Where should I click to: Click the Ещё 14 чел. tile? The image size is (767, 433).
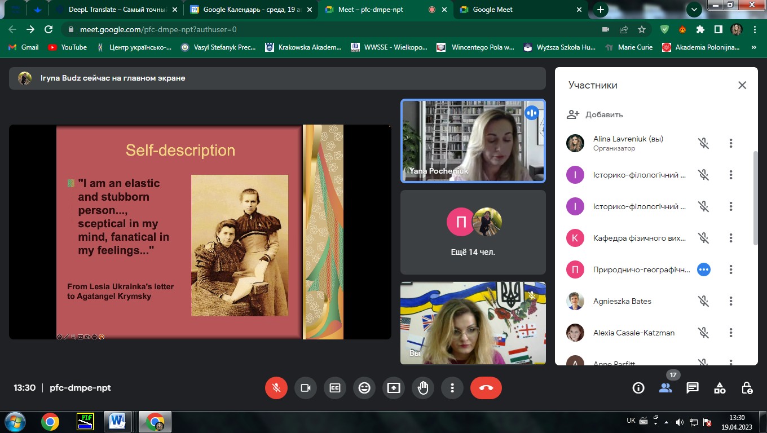pos(473,232)
